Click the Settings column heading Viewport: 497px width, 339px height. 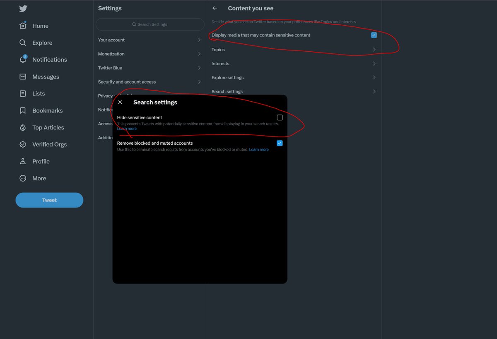pos(110,8)
